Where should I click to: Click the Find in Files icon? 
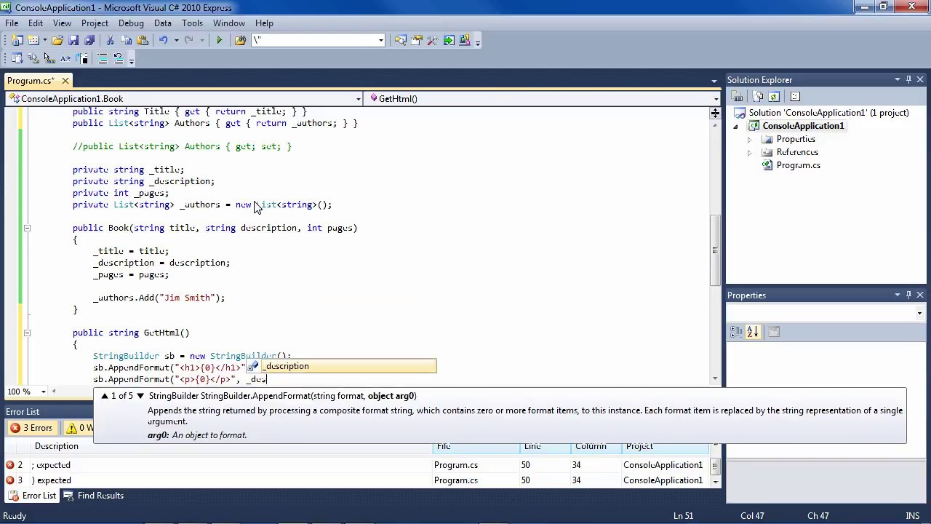pos(240,40)
